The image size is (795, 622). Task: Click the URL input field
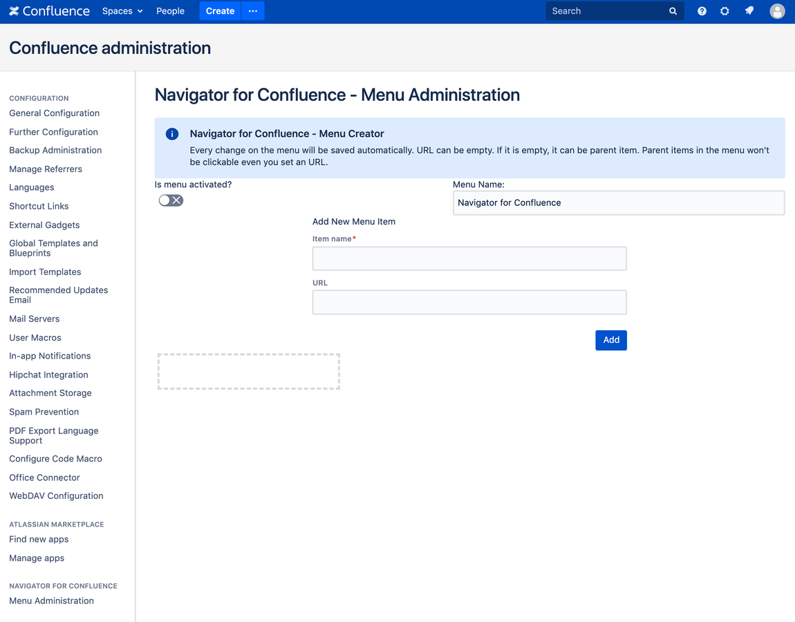[469, 302]
